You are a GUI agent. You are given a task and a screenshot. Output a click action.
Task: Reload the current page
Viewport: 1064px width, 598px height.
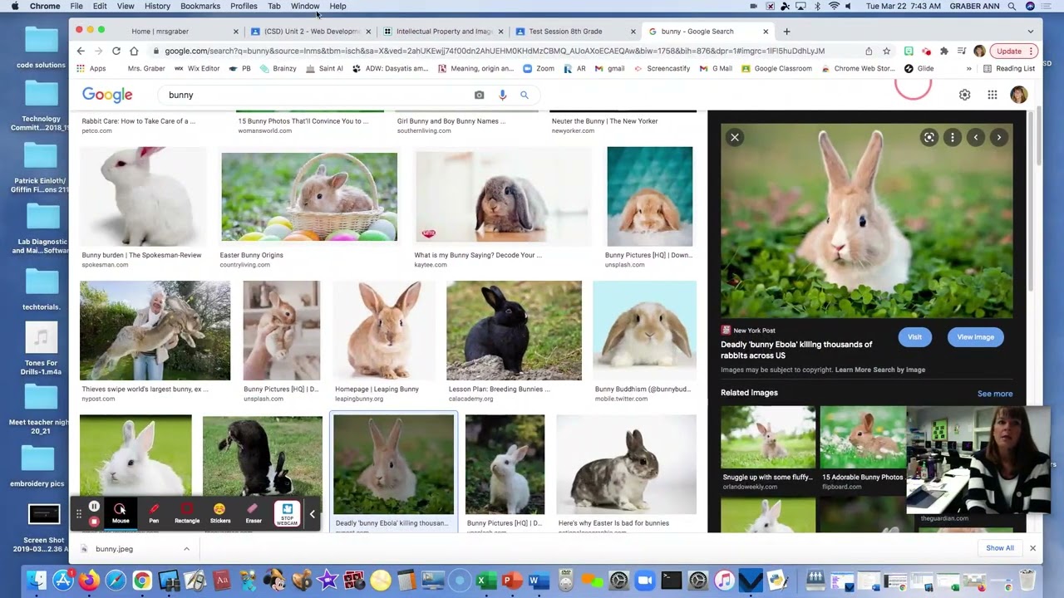click(x=116, y=51)
